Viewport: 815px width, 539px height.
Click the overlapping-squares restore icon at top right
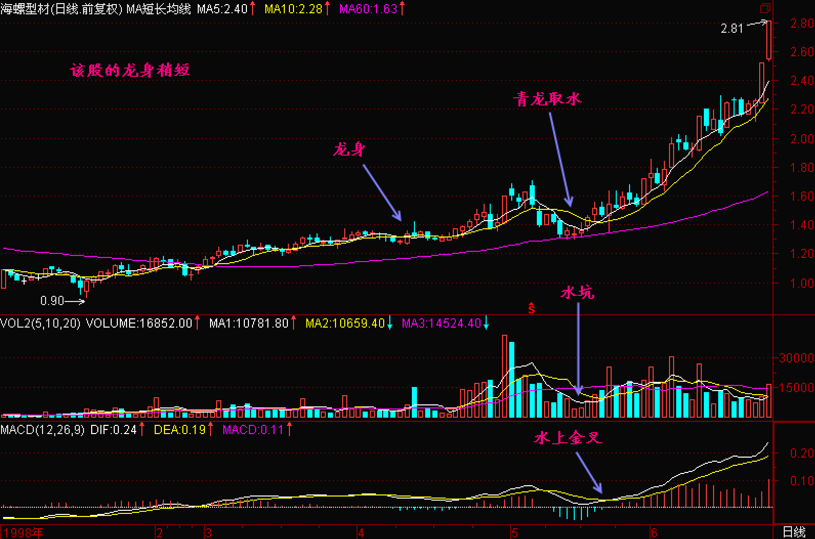click(765, 8)
